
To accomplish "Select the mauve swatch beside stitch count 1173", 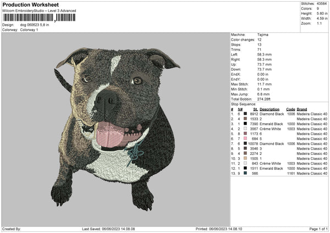I will click(x=245, y=134).
